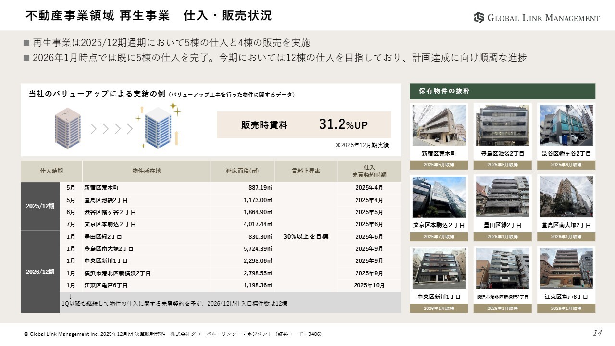Click the 販売時賃料 31.2%UP box
615x346 pixels.
pyautogui.click(x=304, y=125)
